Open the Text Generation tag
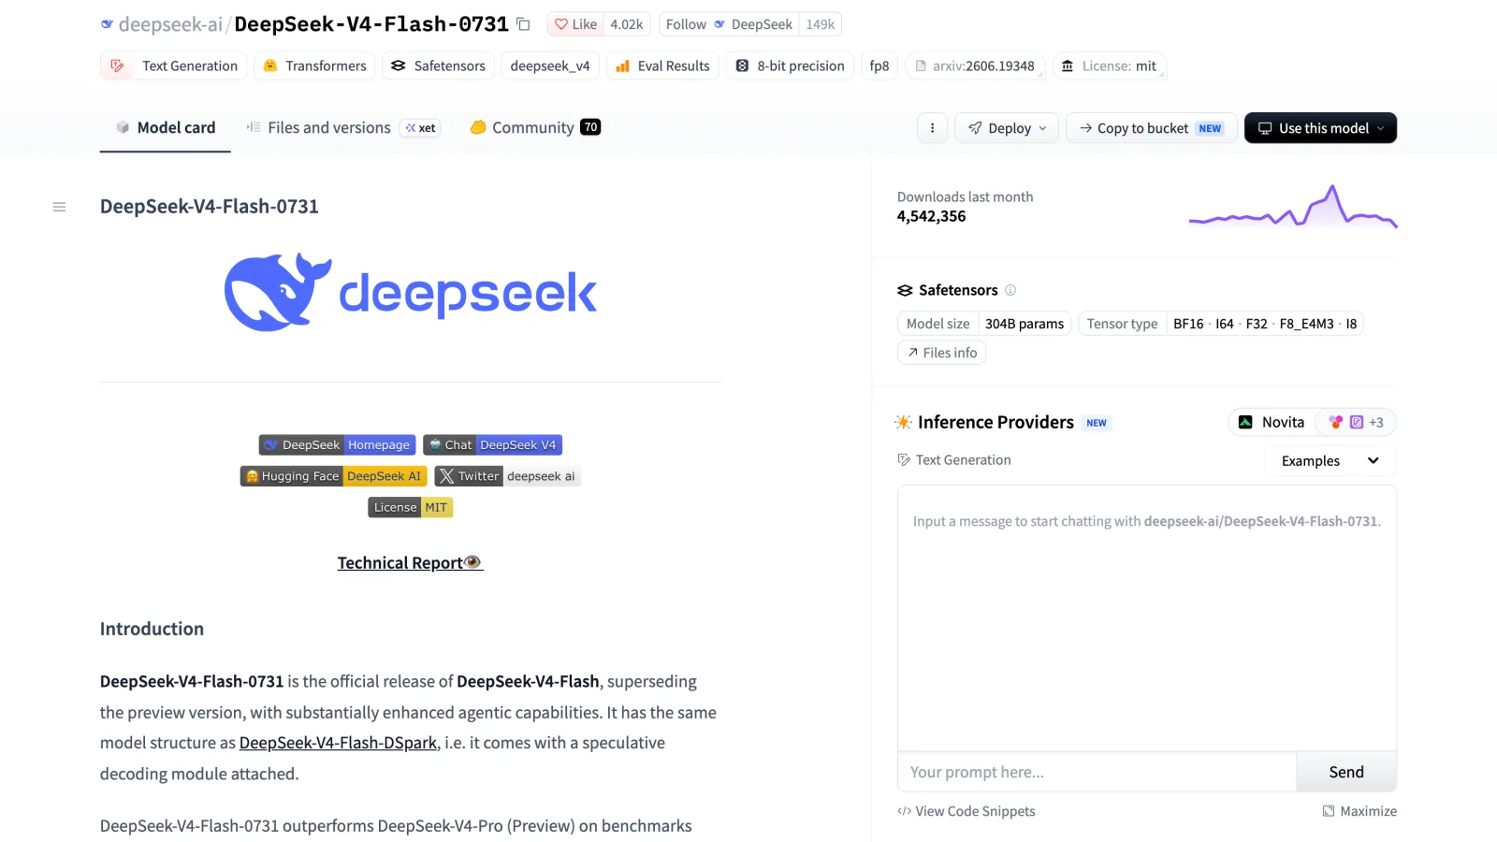 pos(174,65)
